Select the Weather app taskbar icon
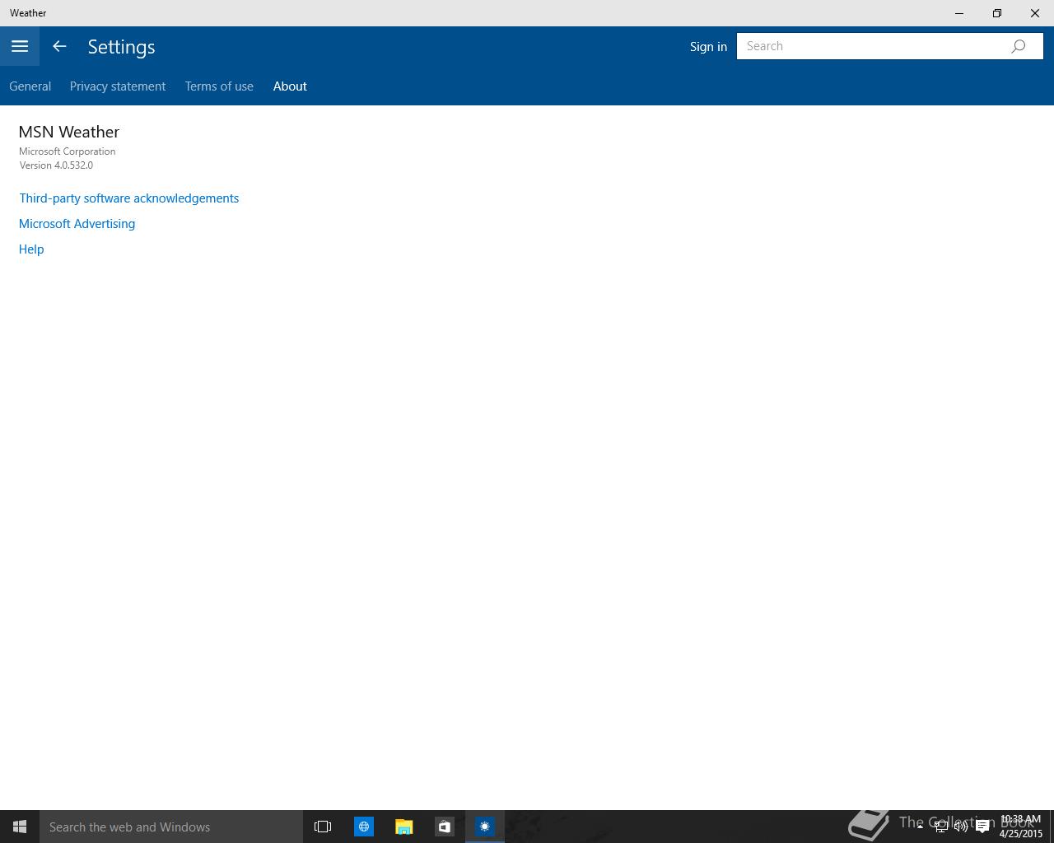1054x843 pixels. pyautogui.click(x=484, y=827)
